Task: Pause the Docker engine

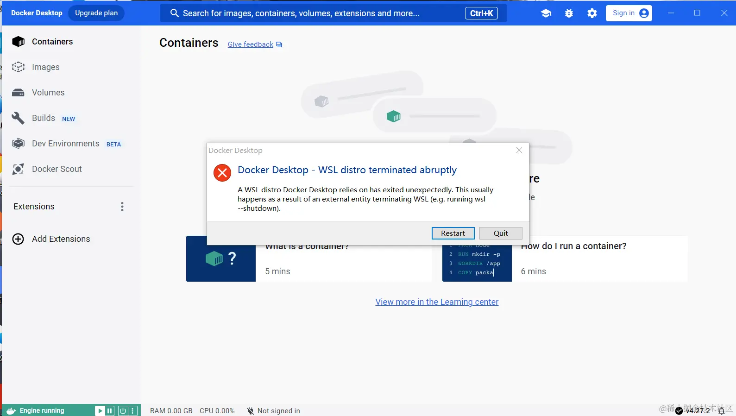Action: coord(110,411)
